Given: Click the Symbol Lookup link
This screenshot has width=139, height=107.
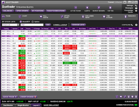Looking at the screenshot, I should 60,25.
